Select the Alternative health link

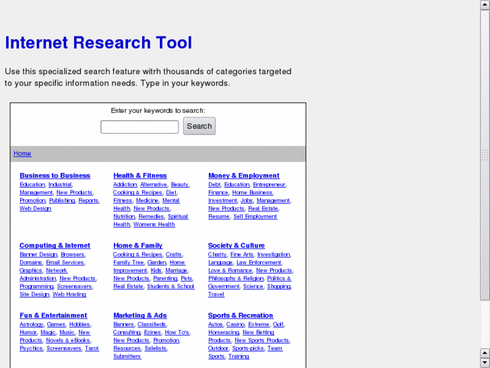[x=154, y=184]
